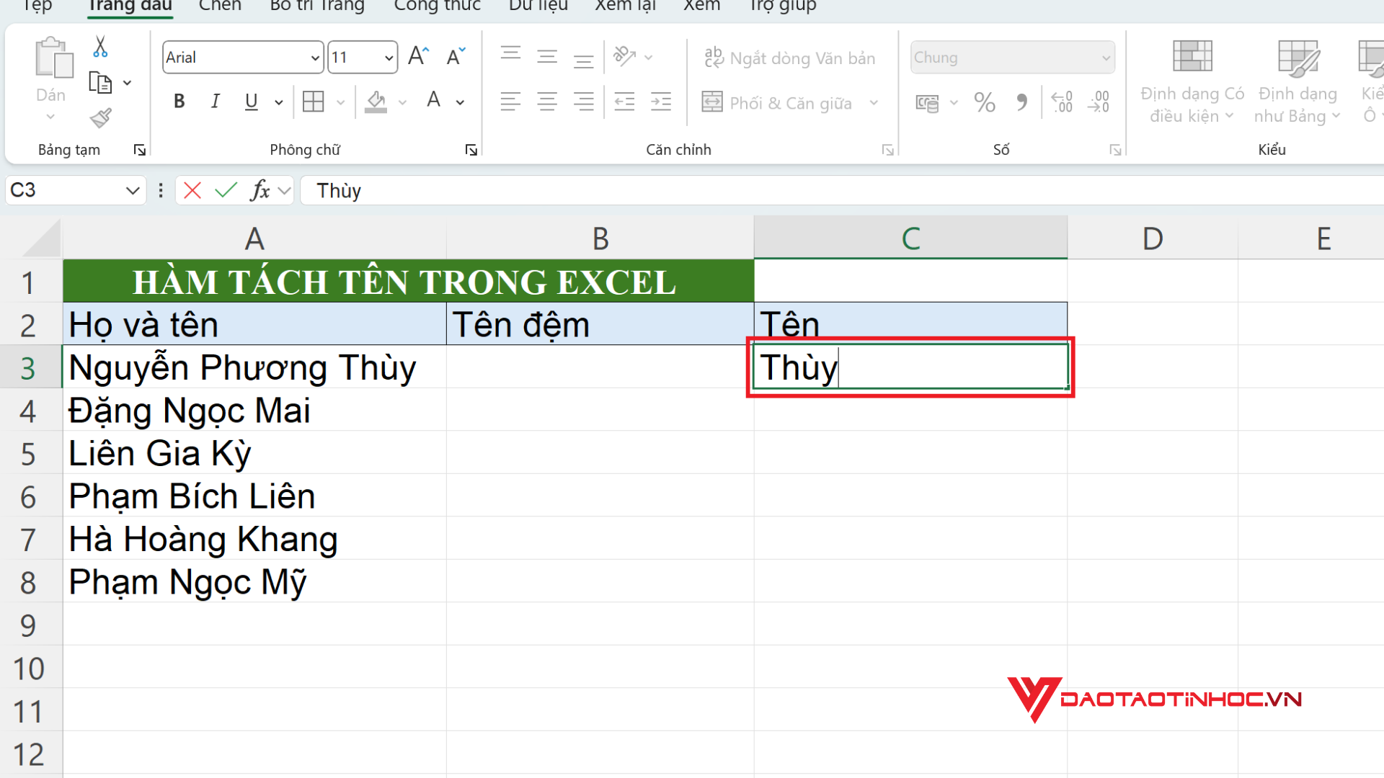Open the font size 11 dropdown
1384x778 pixels.
389,58
